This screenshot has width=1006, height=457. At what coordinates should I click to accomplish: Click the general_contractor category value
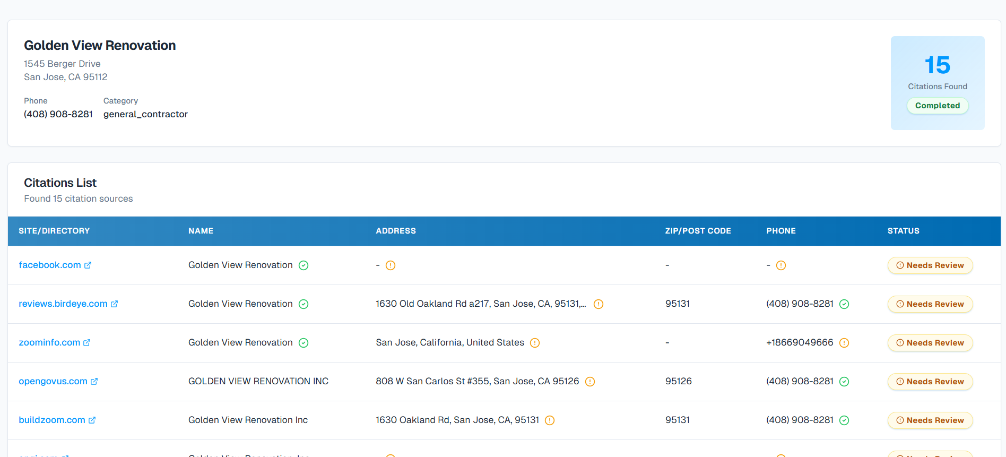[x=145, y=114]
